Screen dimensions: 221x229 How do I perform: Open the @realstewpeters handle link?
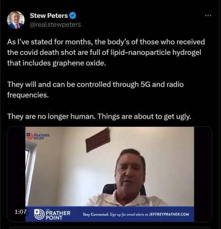pyautogui.click(x=55, y=24)
